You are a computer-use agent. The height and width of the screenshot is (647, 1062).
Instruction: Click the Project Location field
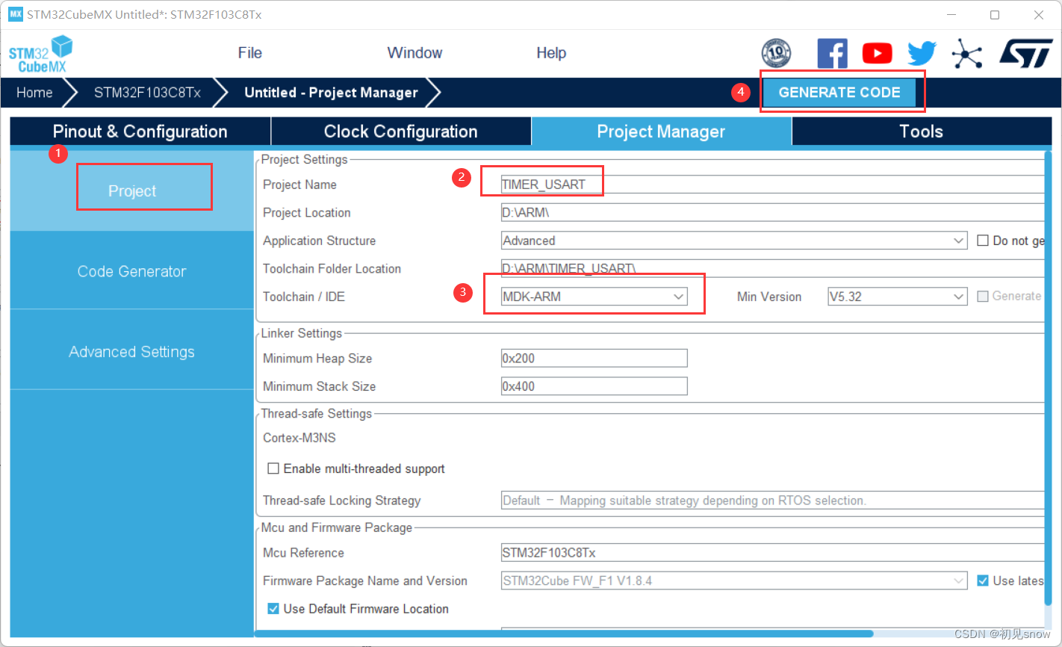click(772, 213)
